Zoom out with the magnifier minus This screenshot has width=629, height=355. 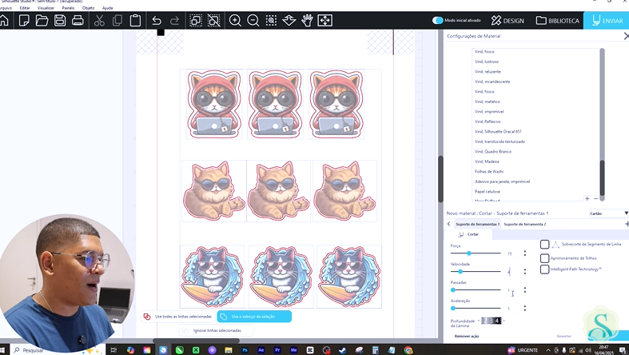(x=253, y=20)
